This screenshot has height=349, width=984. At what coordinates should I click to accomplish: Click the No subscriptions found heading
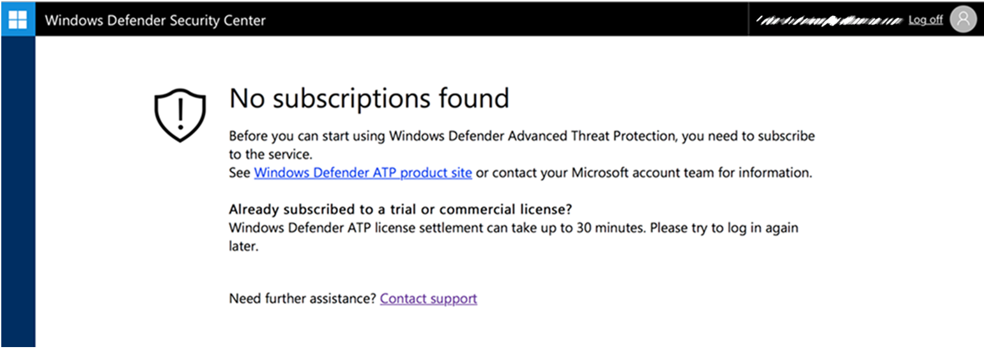pos(369,98)
